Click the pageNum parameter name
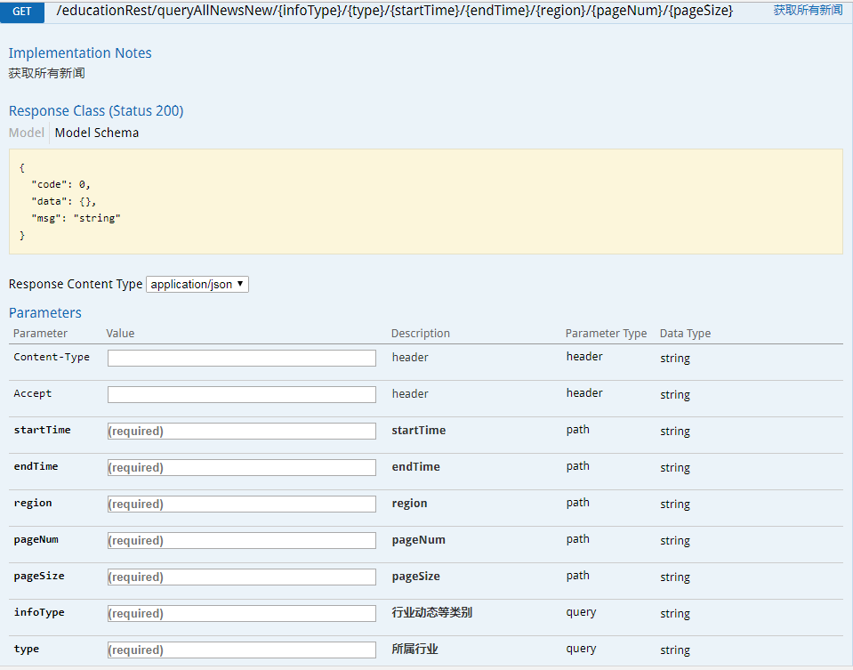Screen dimensions: 853x670 pos(36,540)
